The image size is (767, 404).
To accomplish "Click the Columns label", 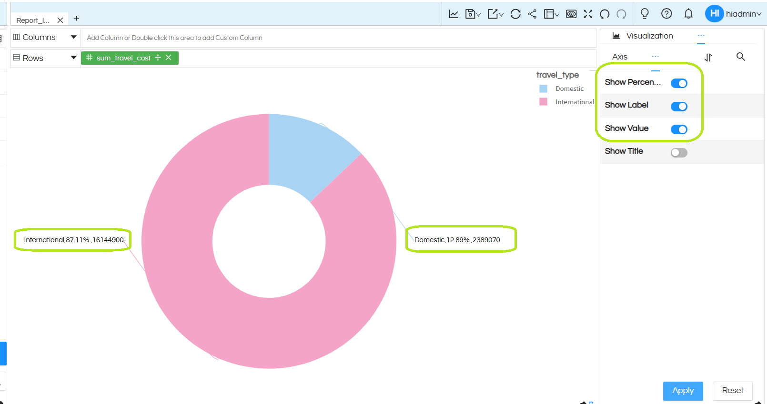I will click(x=39, y=37).
